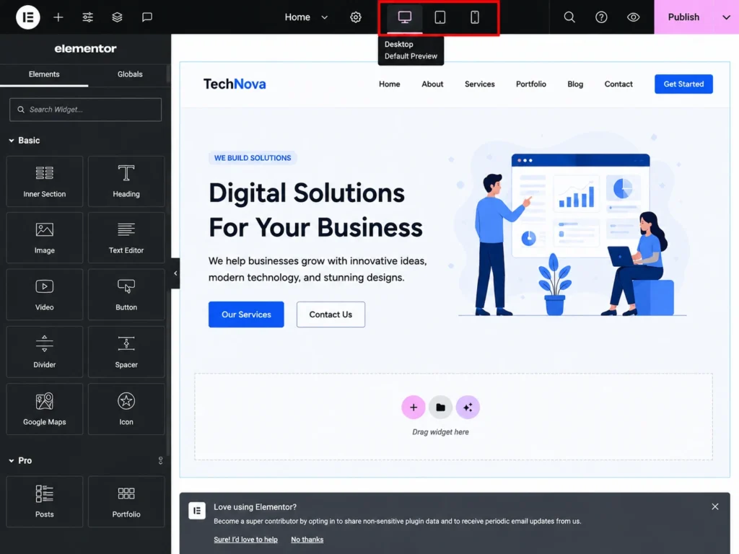Switch to Mobile preview mode
This screenshot has height=554, width=739.
[x=475, y=17]
